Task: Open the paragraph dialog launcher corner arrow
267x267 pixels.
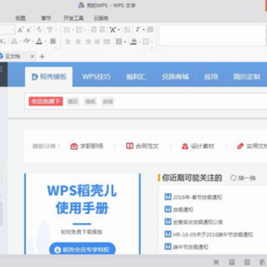Action: (152, 47)
